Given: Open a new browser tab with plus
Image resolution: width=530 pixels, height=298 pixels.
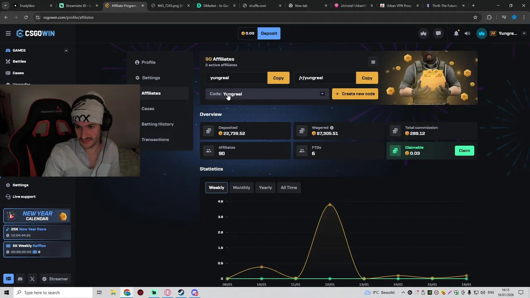Looking at the screenshot, I should click(x=473, y=6).
